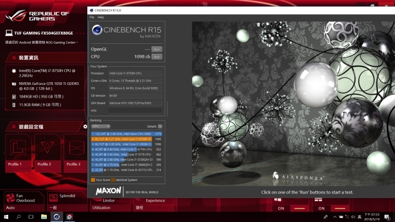Click the hard disk storage icon
This screenshot has height=222, width=395.
(14, 96)
